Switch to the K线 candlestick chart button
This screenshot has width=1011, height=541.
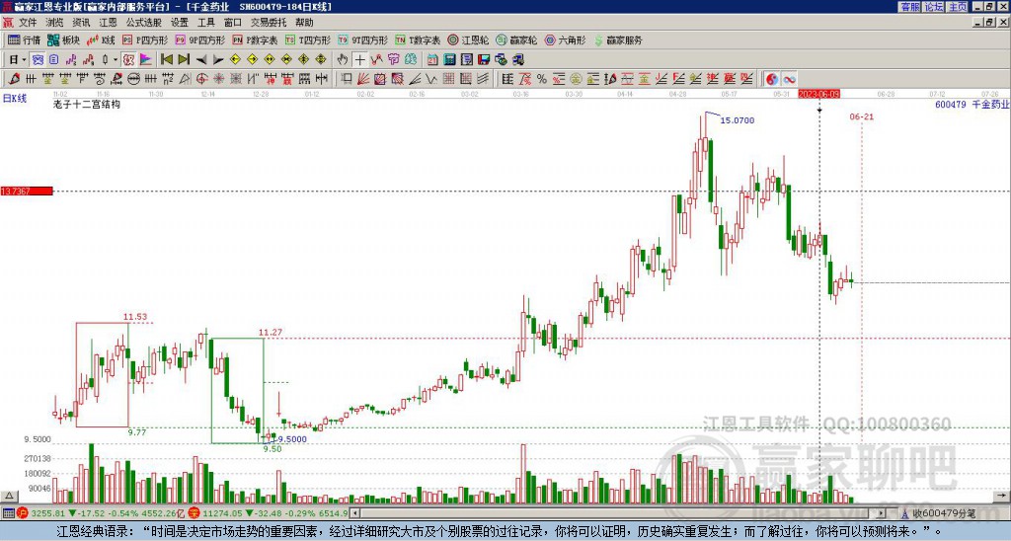(100, 39)
